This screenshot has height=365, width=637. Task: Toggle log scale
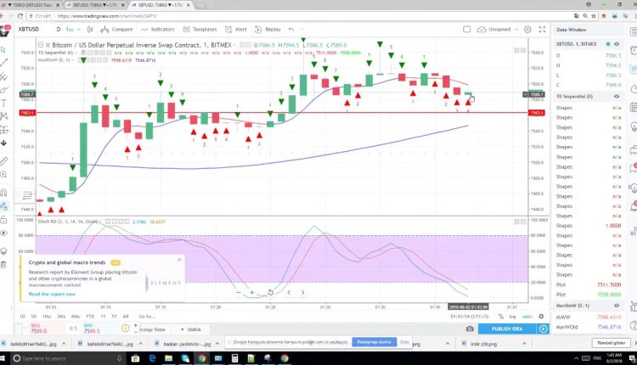pyautogui.click(x=512, y=317)
